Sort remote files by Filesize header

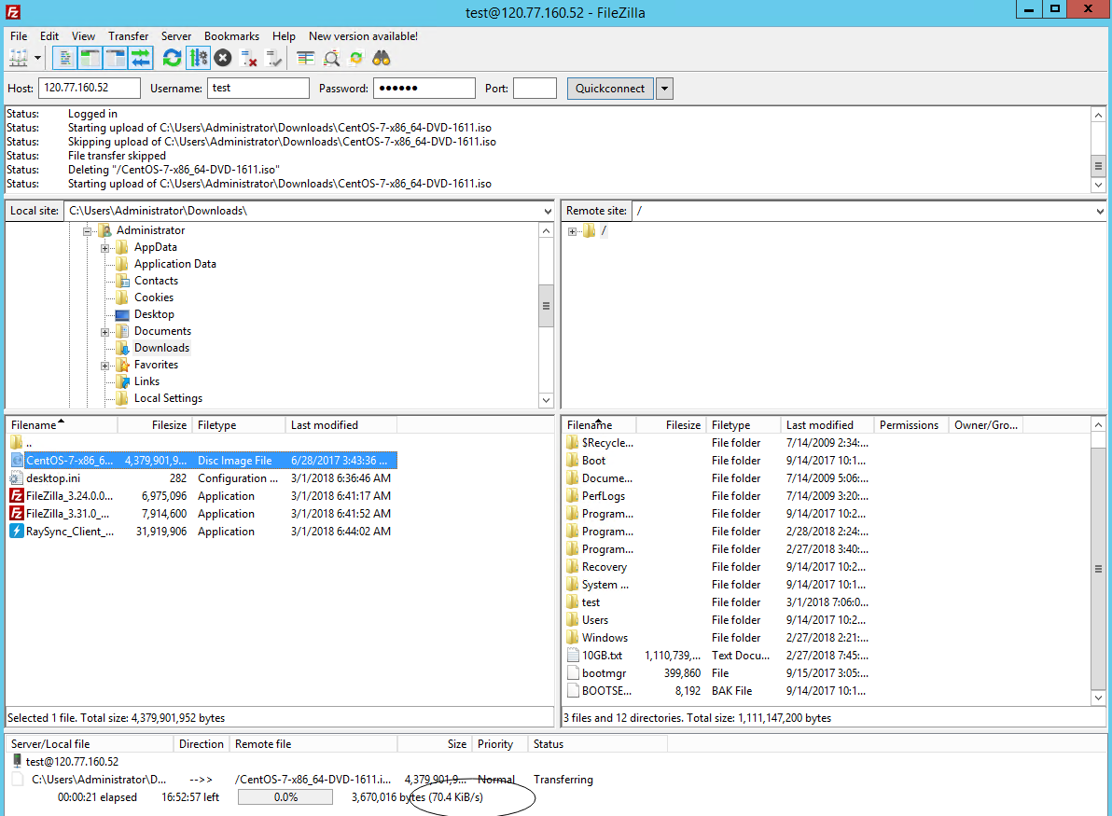(x=670, y=424)
